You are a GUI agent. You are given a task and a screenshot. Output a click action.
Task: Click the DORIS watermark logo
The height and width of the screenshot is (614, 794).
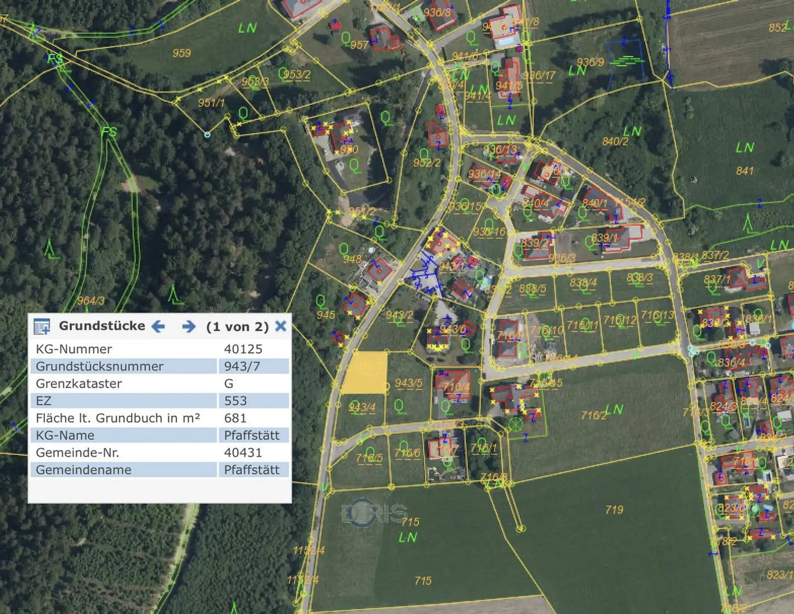point(373,513)
